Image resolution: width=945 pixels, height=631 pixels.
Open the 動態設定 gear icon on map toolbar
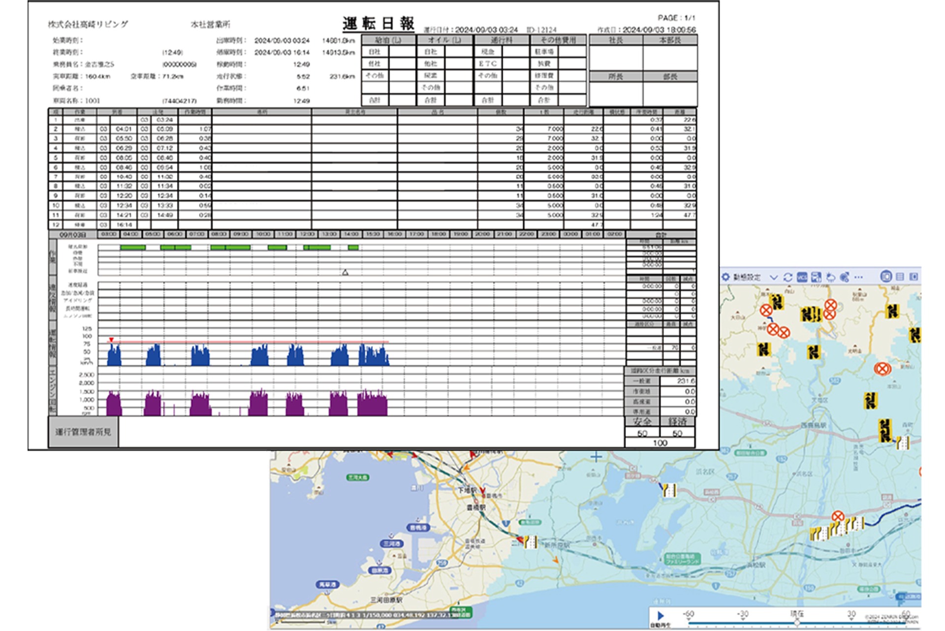coord(725,277)
